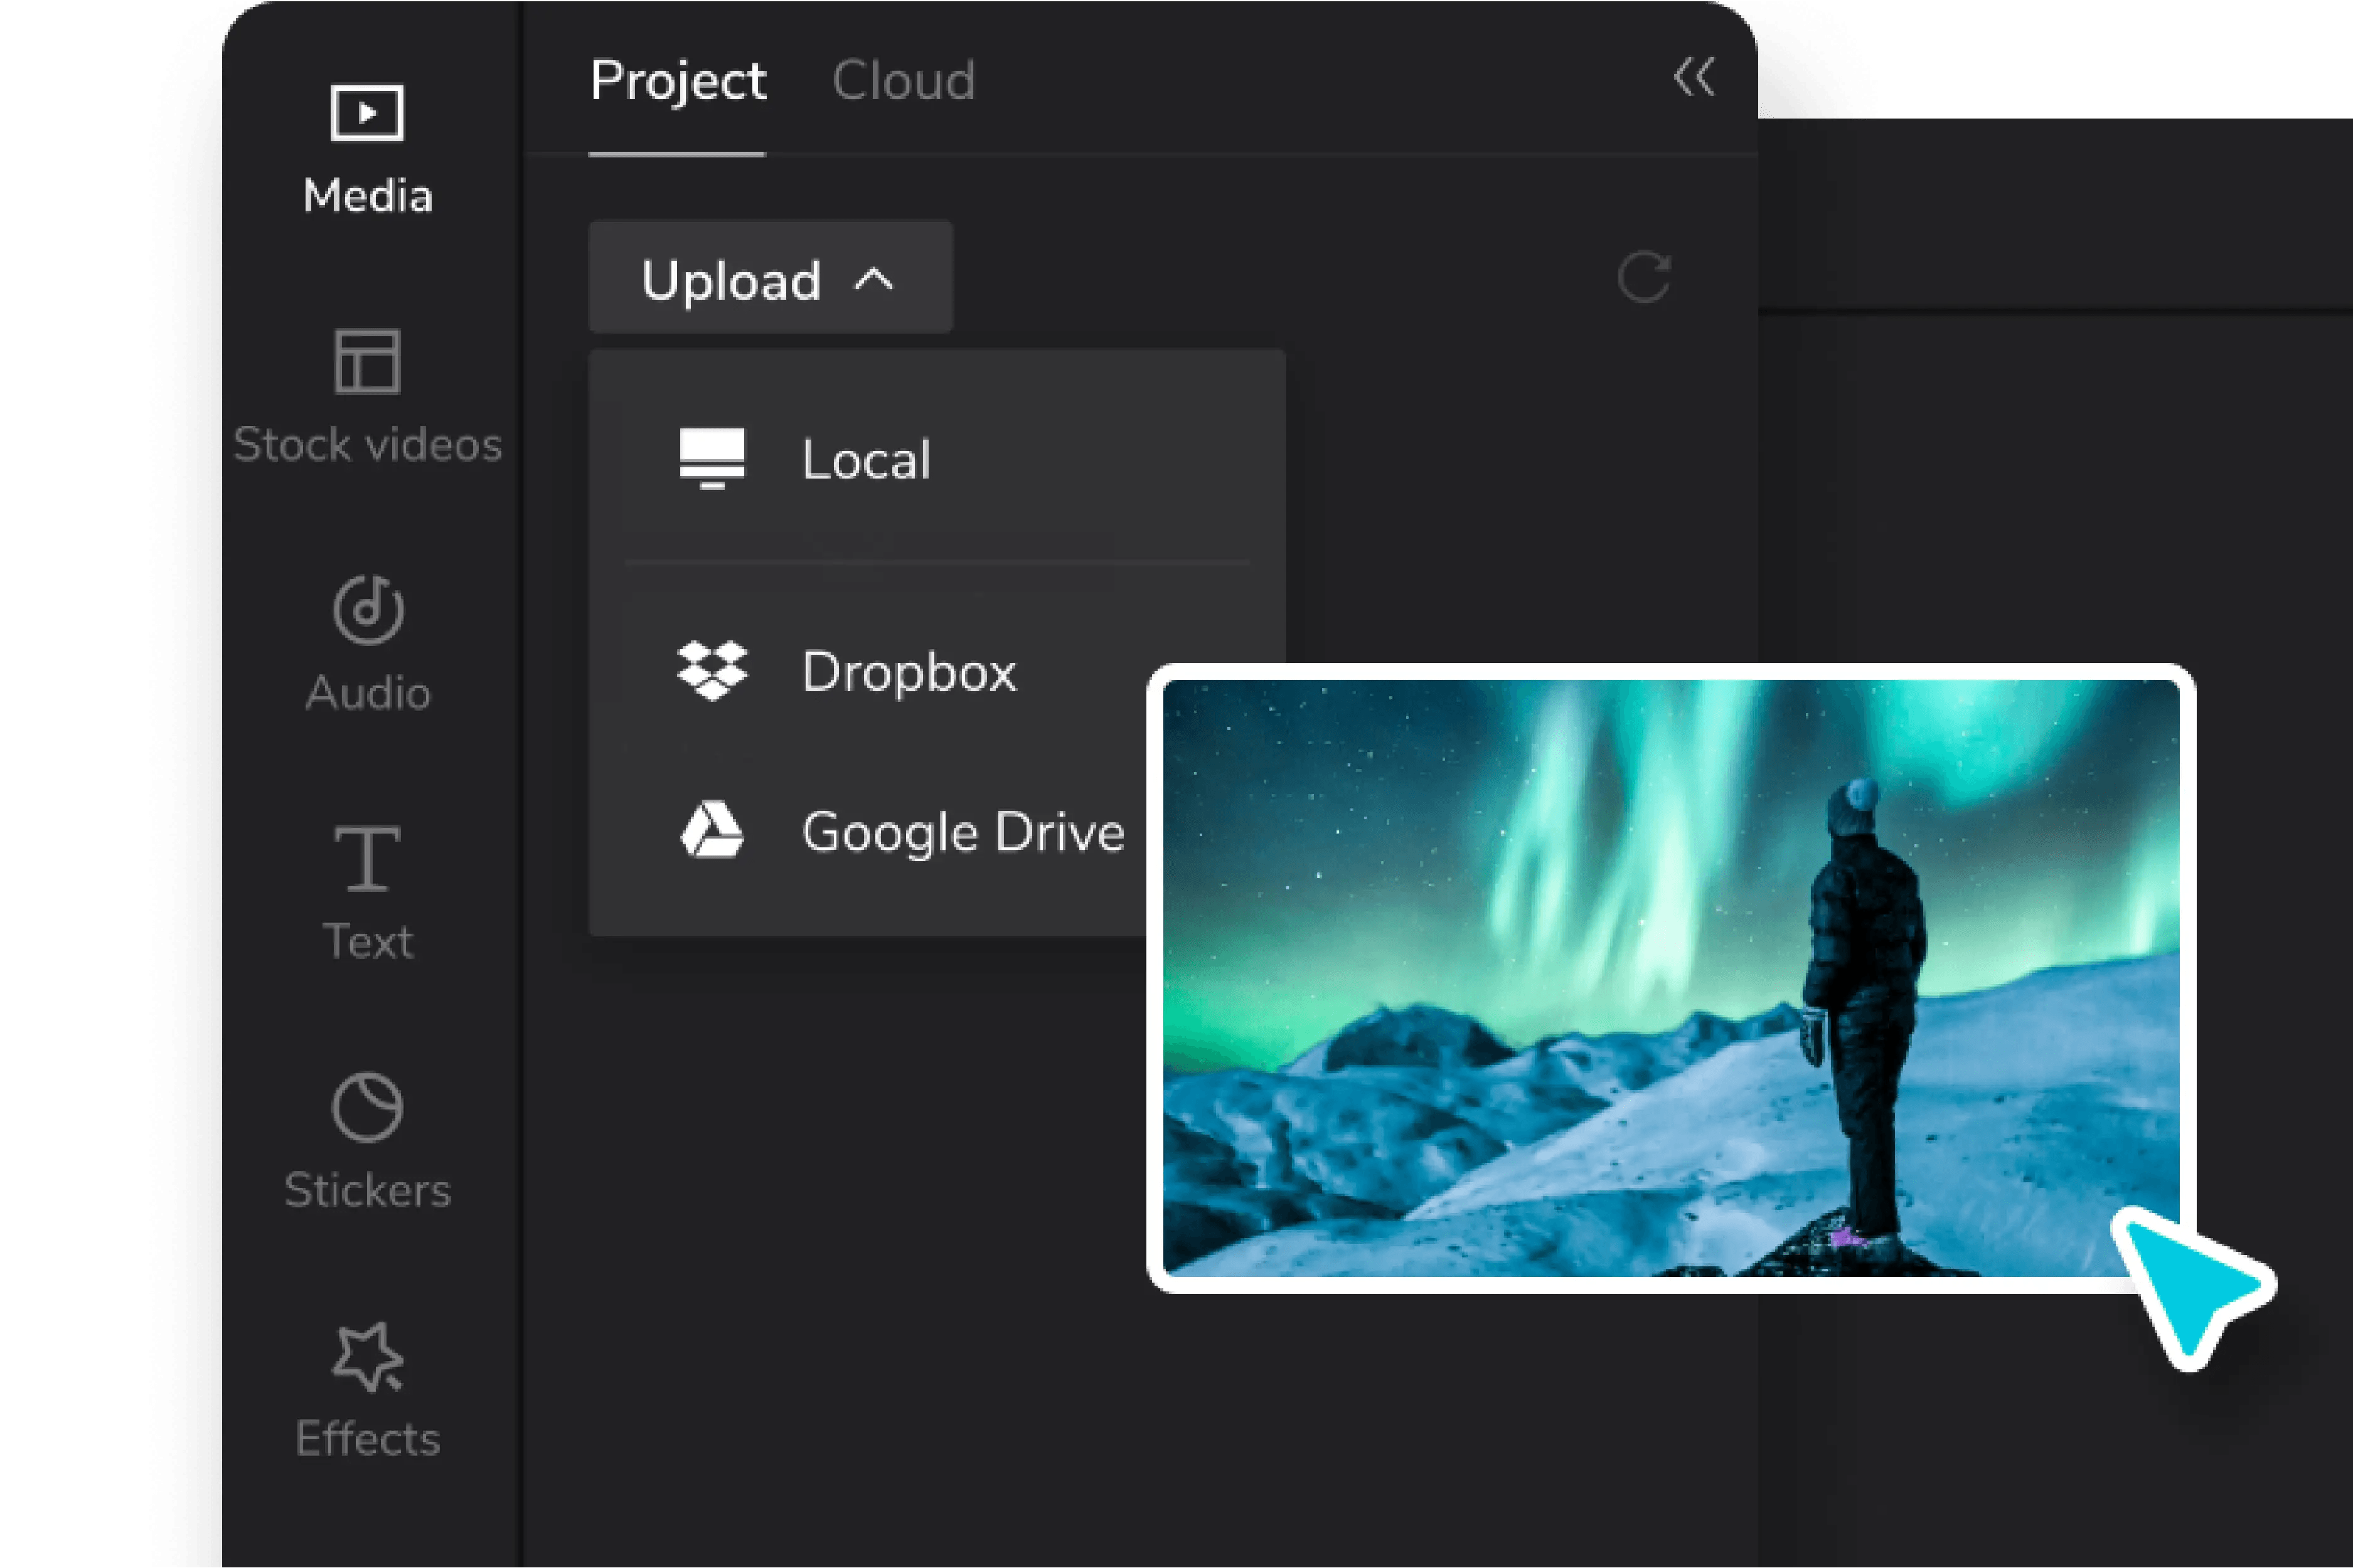Choose Local upload option

tap(937, 460)
